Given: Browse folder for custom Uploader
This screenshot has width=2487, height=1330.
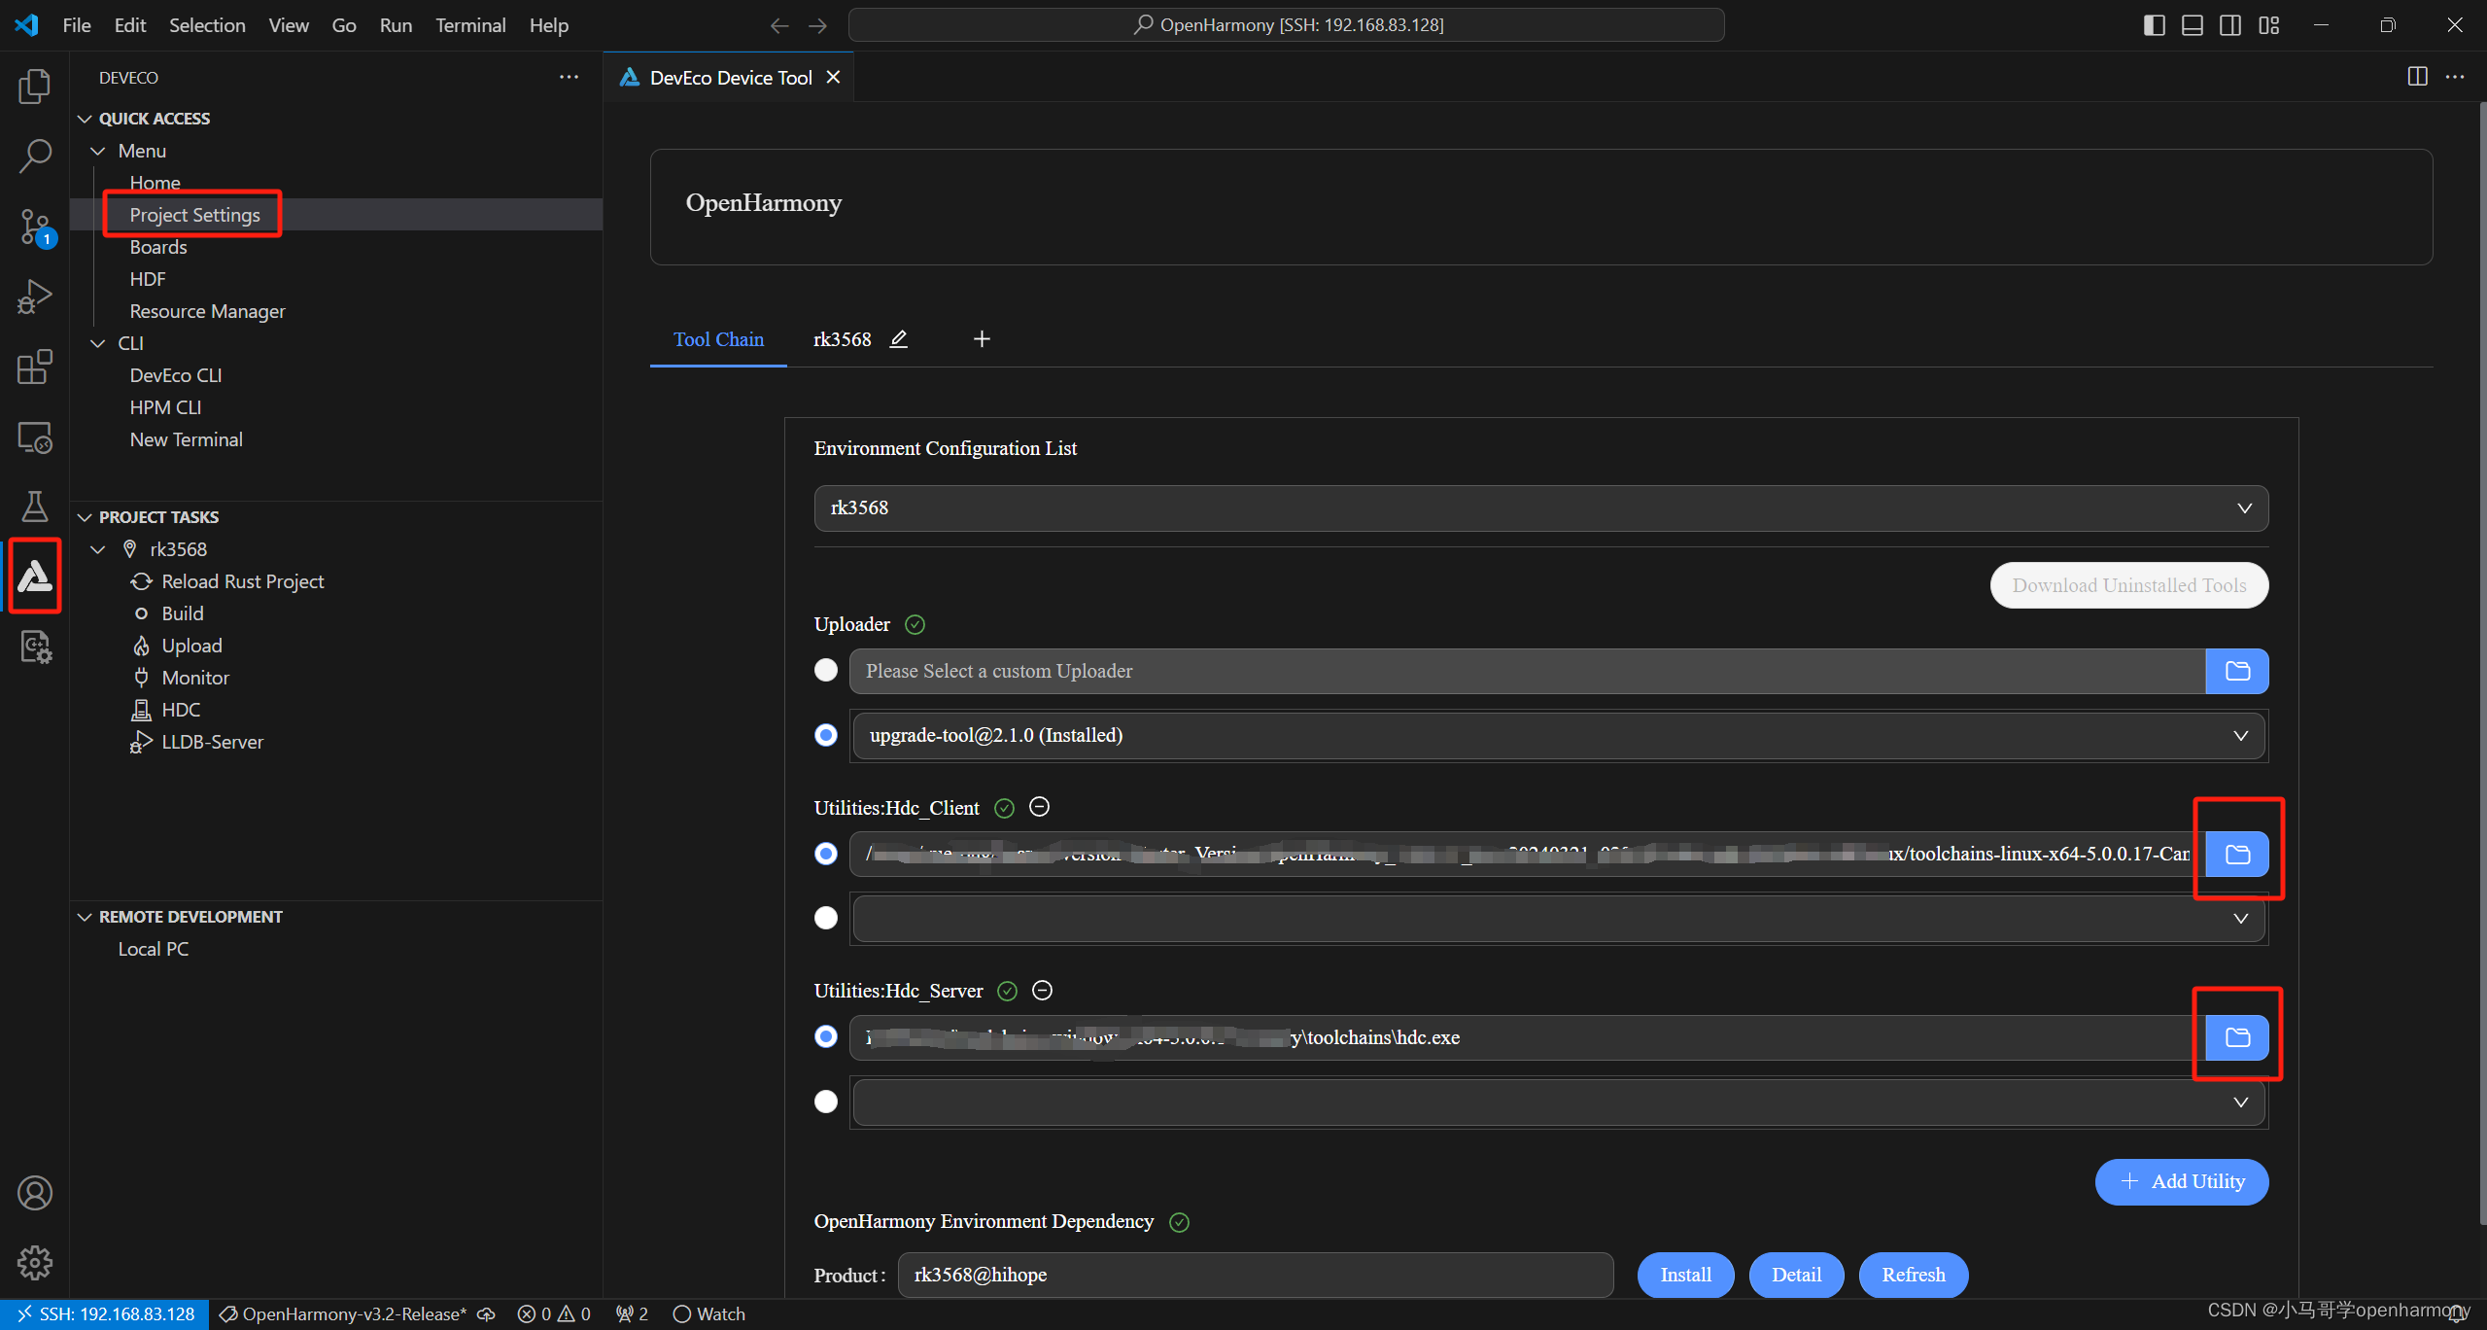Looking at the screenshot, I should coord(2236,671).
